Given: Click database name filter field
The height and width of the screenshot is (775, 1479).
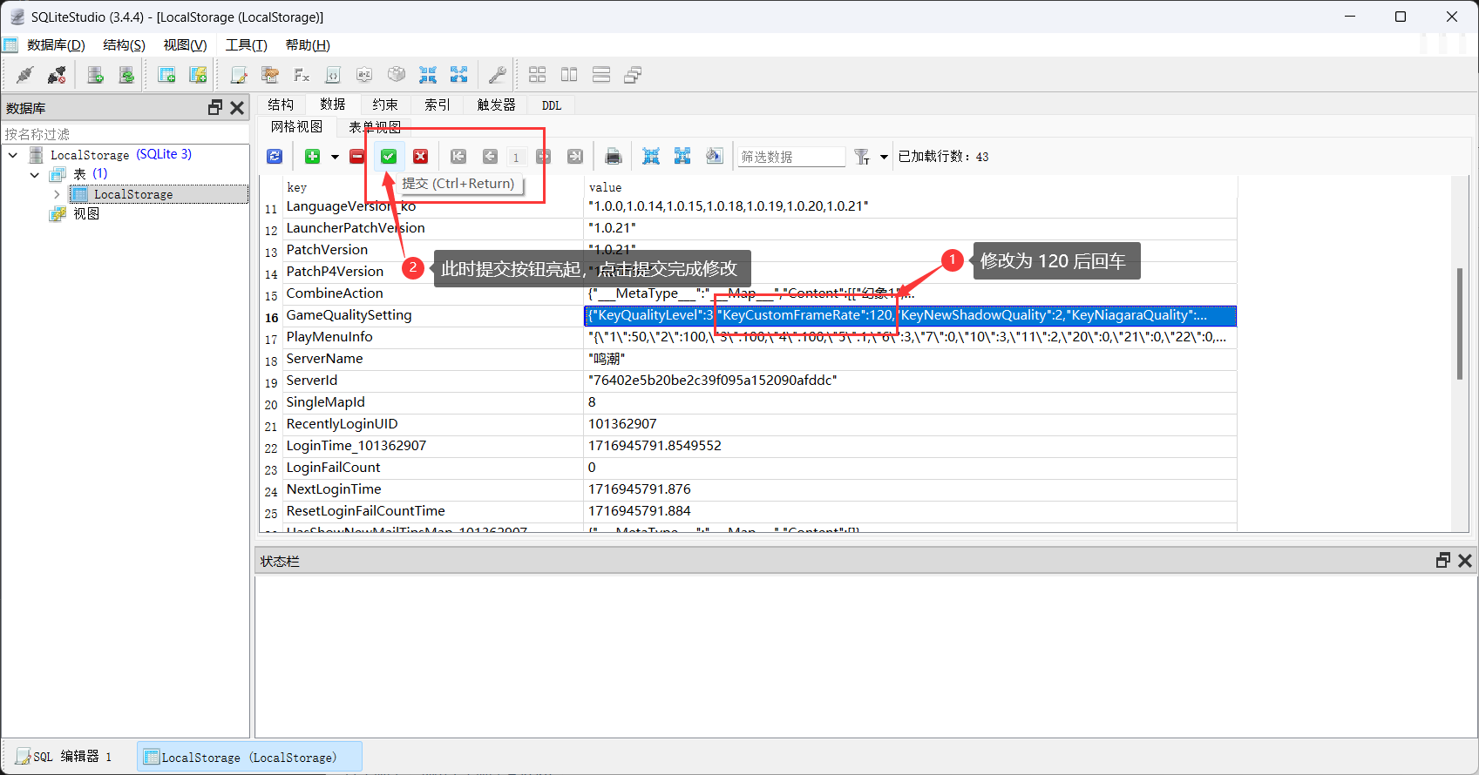Looking at the screenshot, I should (125, 134).
